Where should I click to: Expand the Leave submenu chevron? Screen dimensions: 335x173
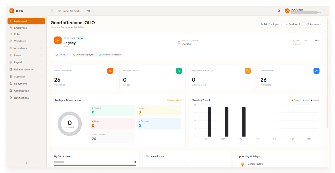click(42, 55)
